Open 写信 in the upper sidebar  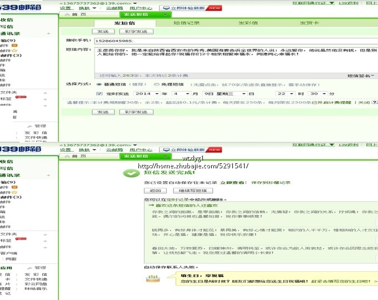[7, 27]
